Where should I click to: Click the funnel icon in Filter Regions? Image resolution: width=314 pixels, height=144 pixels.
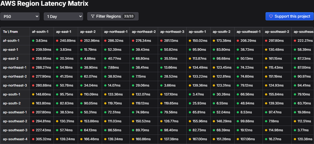coord(93,16)
